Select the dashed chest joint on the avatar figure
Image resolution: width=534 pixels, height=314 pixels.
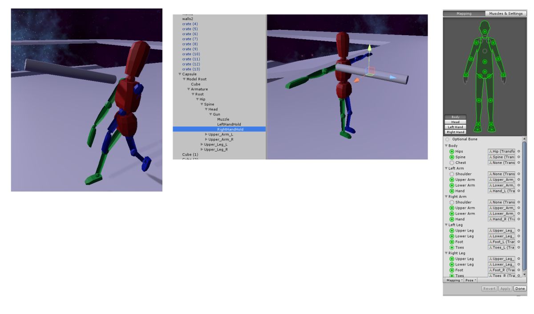pyautogui.click(x=485, y=51)
